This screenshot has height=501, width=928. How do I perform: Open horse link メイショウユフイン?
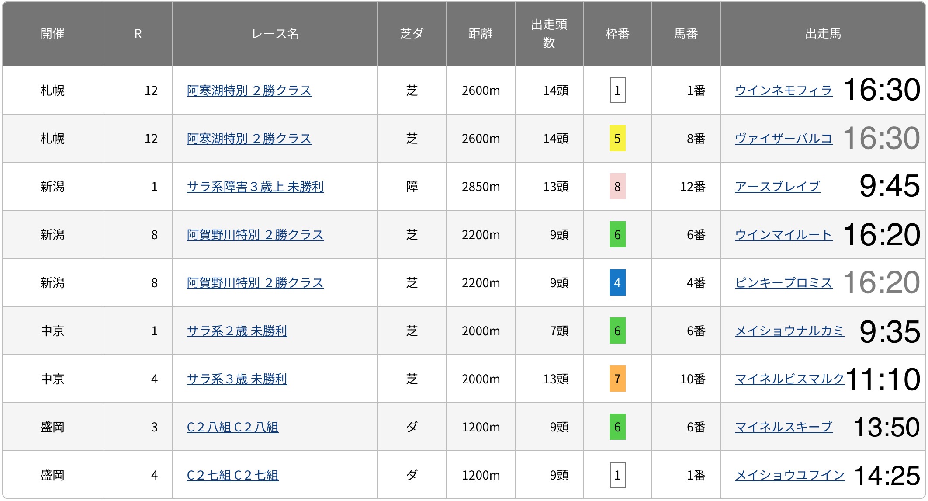pos(789,475)
